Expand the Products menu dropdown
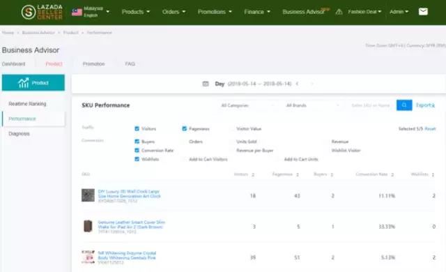 [136, 12]
